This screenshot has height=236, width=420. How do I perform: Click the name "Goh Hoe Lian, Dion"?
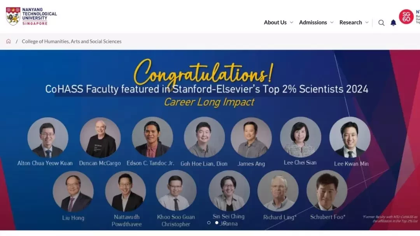click(x=204, y=163)
